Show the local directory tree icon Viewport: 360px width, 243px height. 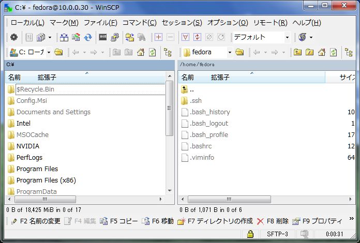pyautogui.click(x=168, y=52)
